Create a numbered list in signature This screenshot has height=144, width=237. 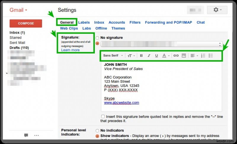[x=203, y=56]
